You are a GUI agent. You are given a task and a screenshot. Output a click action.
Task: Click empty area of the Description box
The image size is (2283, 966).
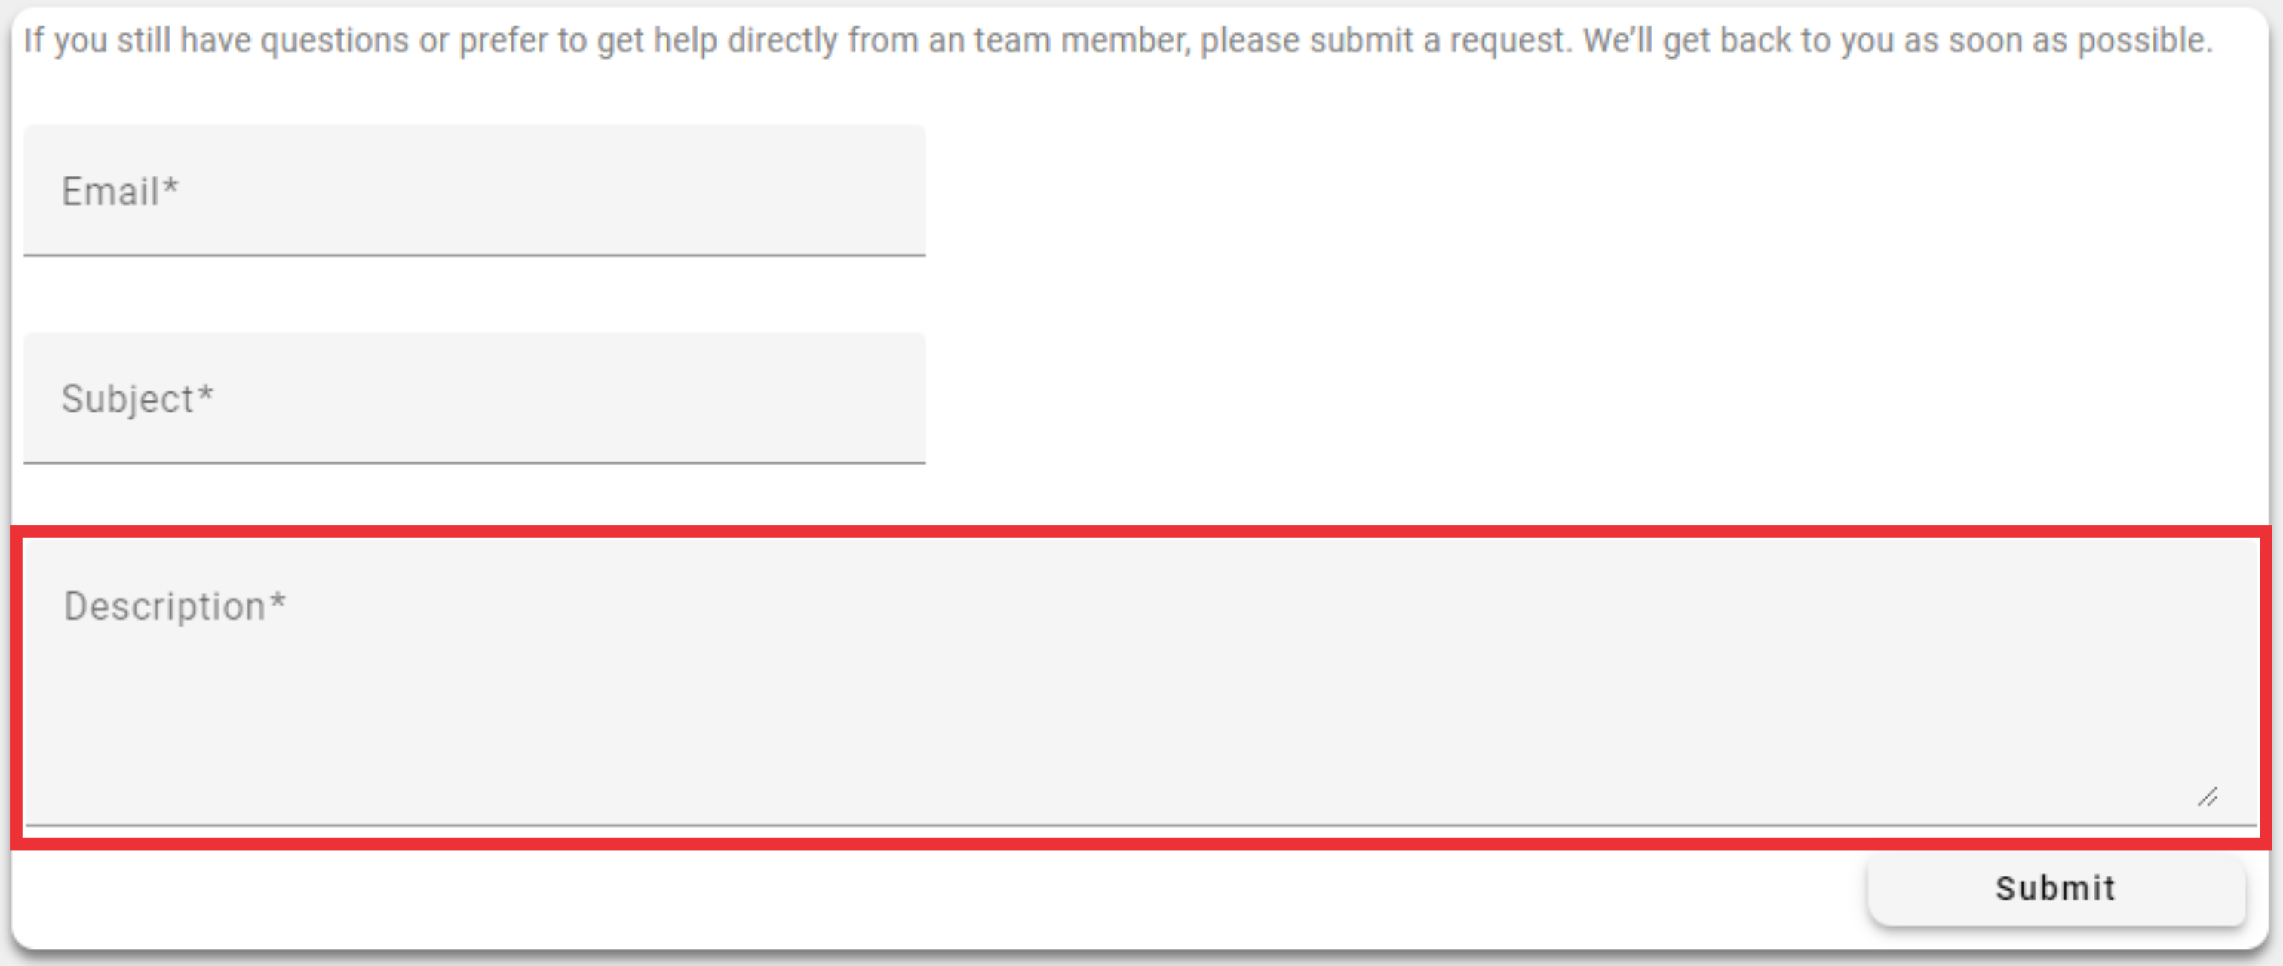1140,709
